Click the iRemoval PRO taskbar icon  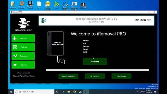click(86, 92)
